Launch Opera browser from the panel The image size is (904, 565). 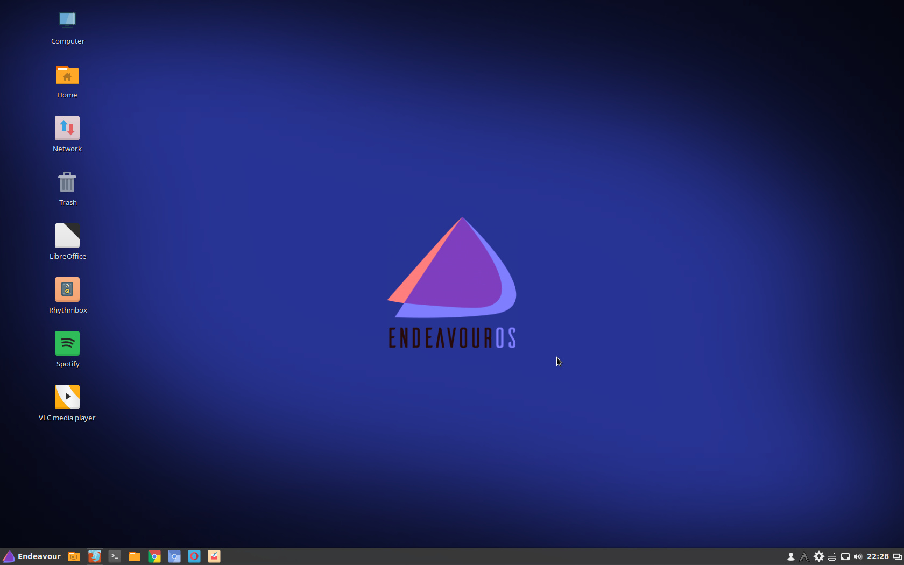194,556
